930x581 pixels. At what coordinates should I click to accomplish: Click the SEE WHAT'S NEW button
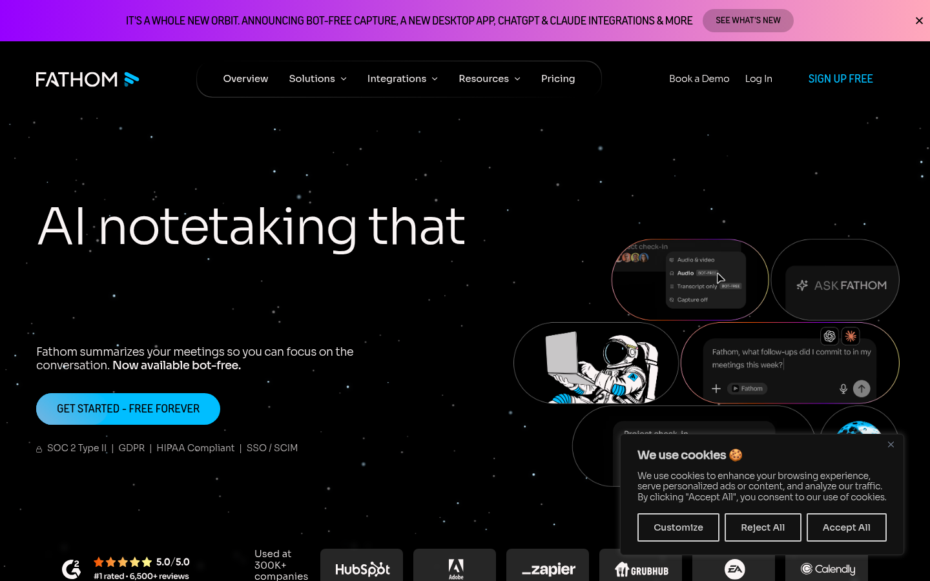748,21
